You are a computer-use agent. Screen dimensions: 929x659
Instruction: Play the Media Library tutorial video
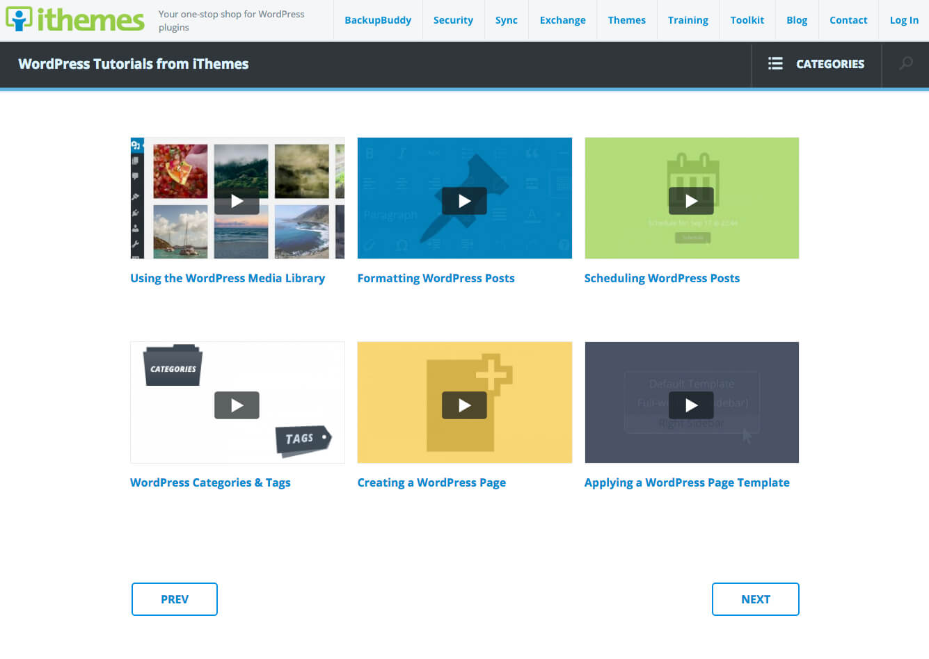coord(237,201)
